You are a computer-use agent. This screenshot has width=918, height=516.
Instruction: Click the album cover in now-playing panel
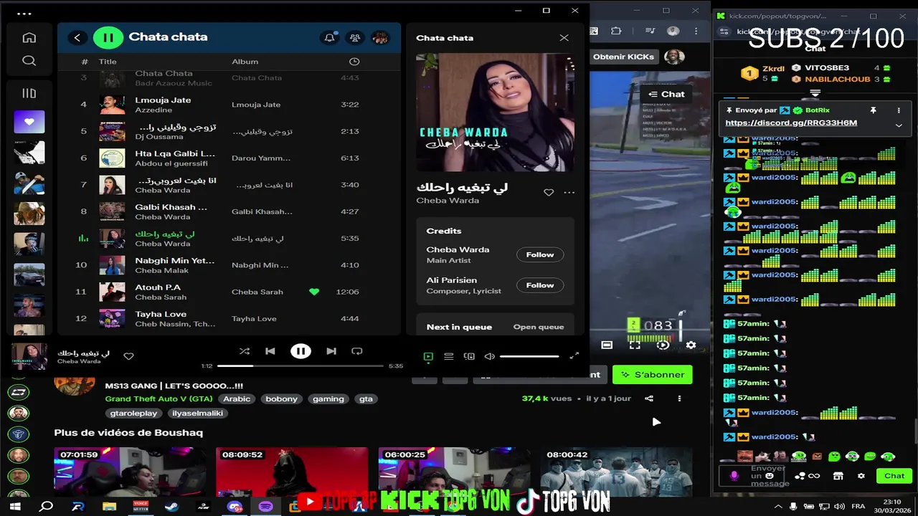coord(495,113)
